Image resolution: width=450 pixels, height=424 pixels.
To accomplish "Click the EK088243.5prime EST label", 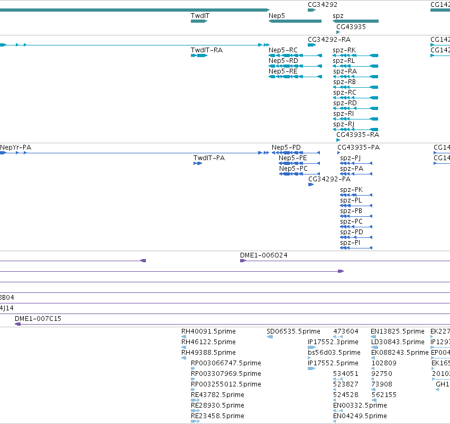I will [x=400, y=352].
